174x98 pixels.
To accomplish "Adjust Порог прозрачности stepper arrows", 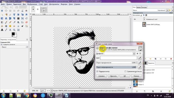I will pyautogui.click(x=136, y=63).
